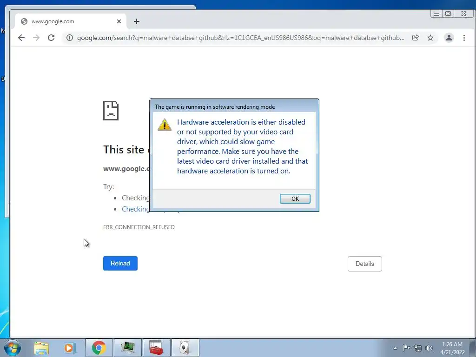Click the network status tray icon

(x=418, y=348)
